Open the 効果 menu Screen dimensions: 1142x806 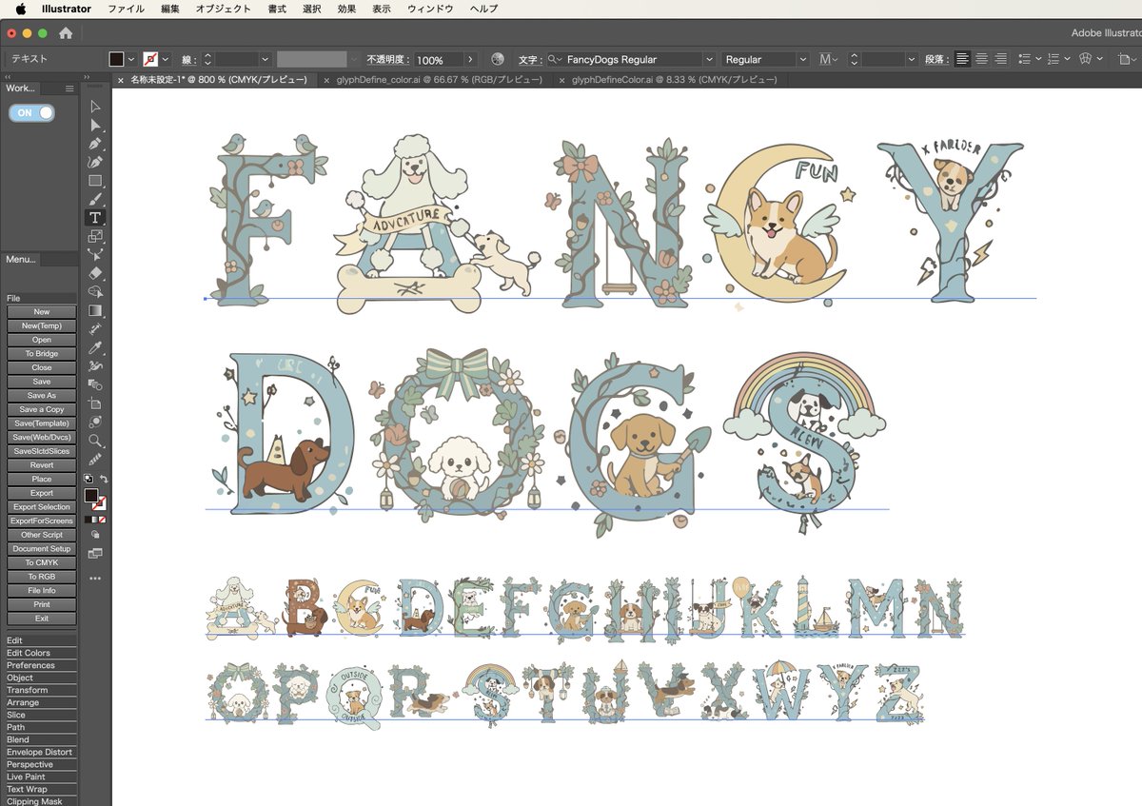tap(346, 9)
